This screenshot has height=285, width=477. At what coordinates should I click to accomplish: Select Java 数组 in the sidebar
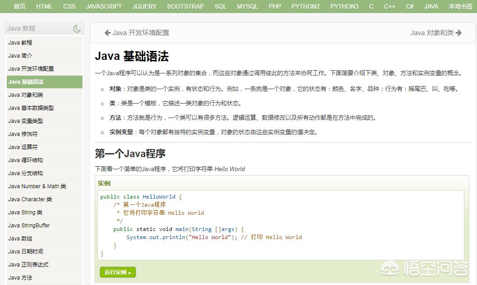pyautogui.click(x=45, y=239)
